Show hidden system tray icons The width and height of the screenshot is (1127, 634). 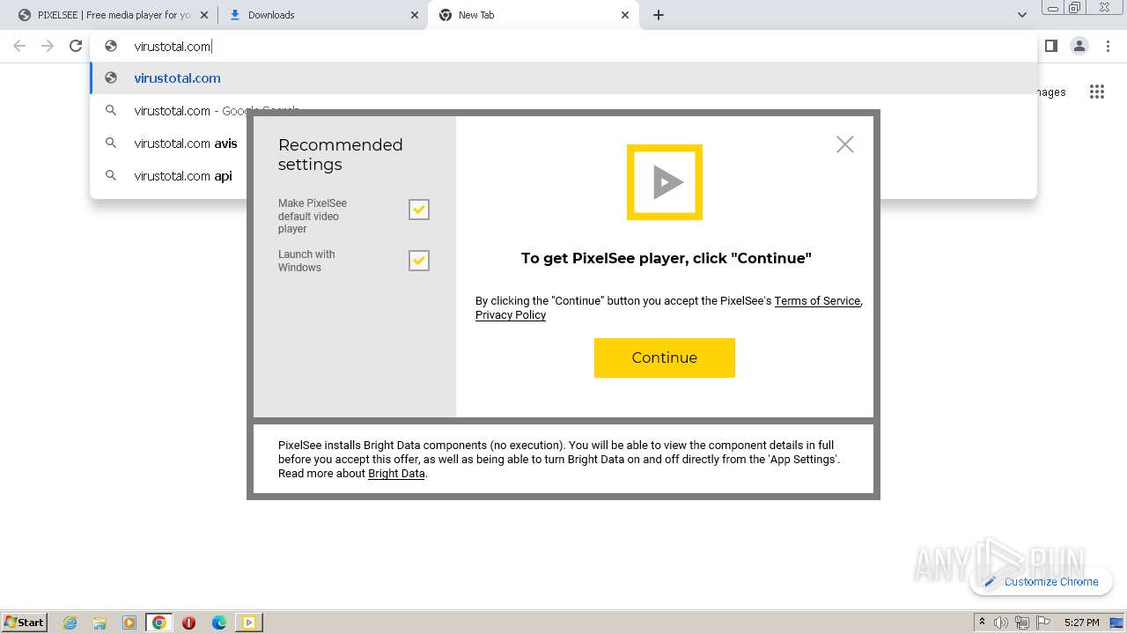pyautogui.click(x=982, y=623)
